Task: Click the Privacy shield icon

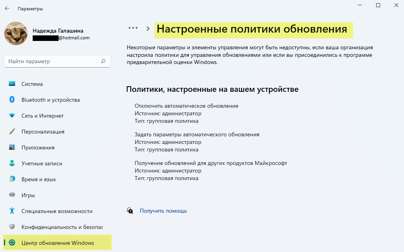Action: point(12,227)
